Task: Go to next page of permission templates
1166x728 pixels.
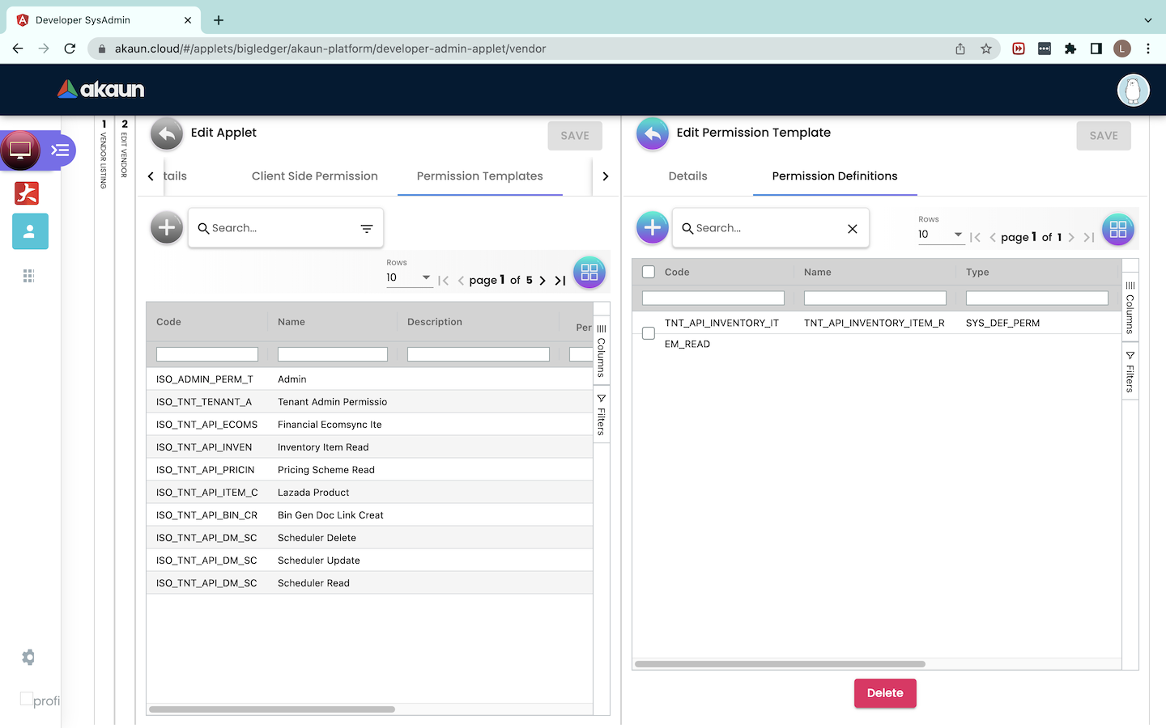Action: click(x=543, y=281)
